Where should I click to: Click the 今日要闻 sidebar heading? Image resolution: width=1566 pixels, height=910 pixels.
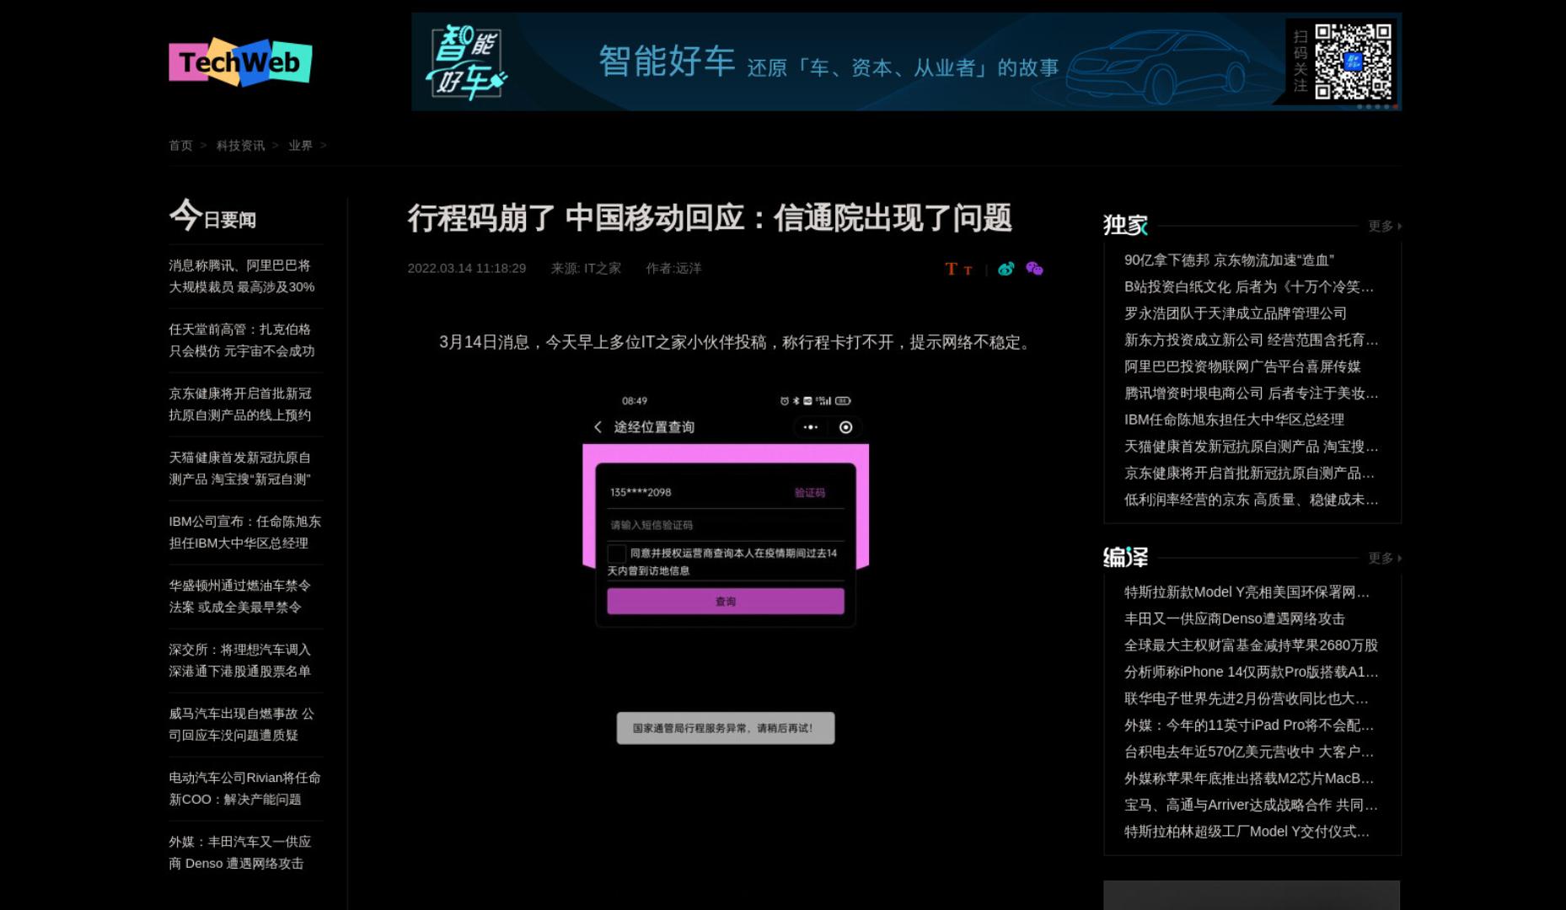[212, 215]
